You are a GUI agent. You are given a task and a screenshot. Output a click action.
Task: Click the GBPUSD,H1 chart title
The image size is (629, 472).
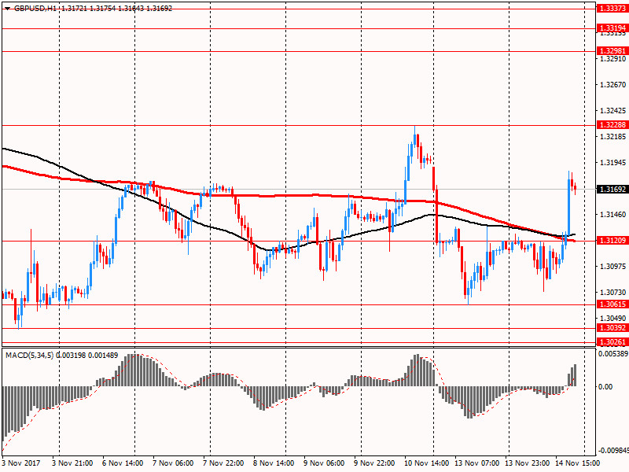pyautogui.click(x=35, y=9)
